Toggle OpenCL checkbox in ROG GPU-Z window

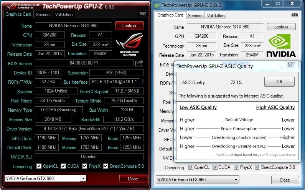[x=39, y=166]
